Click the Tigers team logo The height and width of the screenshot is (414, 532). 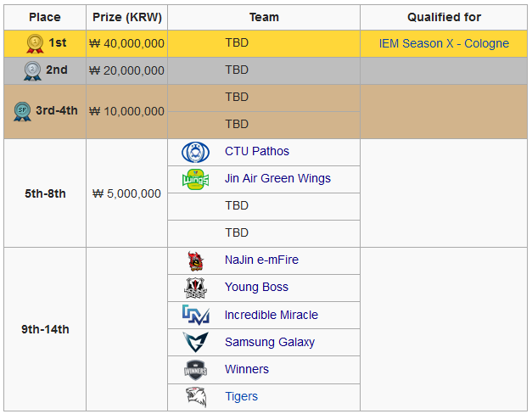pyautogui.click(x=196, y=397)
